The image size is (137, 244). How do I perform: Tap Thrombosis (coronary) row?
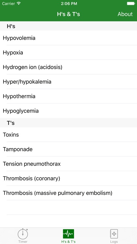[68, 179]
